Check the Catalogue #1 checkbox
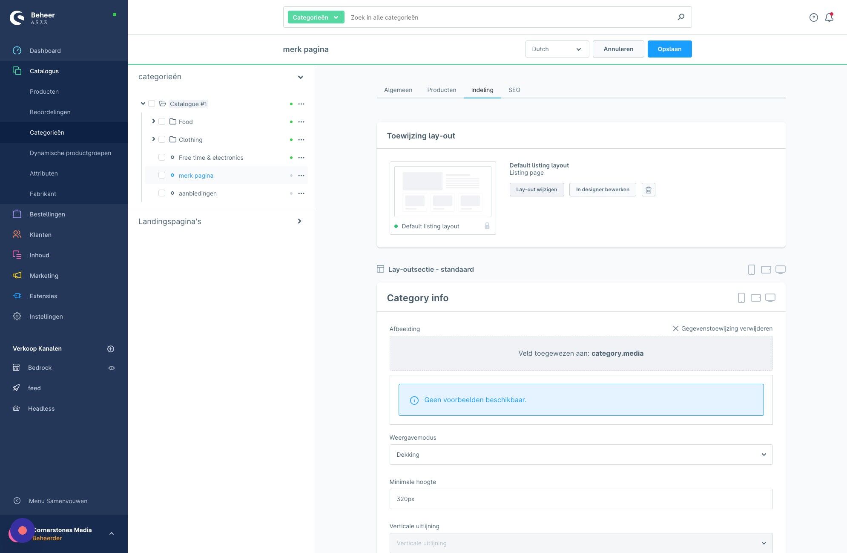Viewport: 847px width, 553px height. (x=152, y=104)
